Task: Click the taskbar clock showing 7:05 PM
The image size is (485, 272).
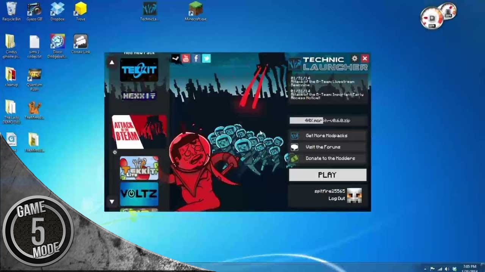Action: (469, 268)
